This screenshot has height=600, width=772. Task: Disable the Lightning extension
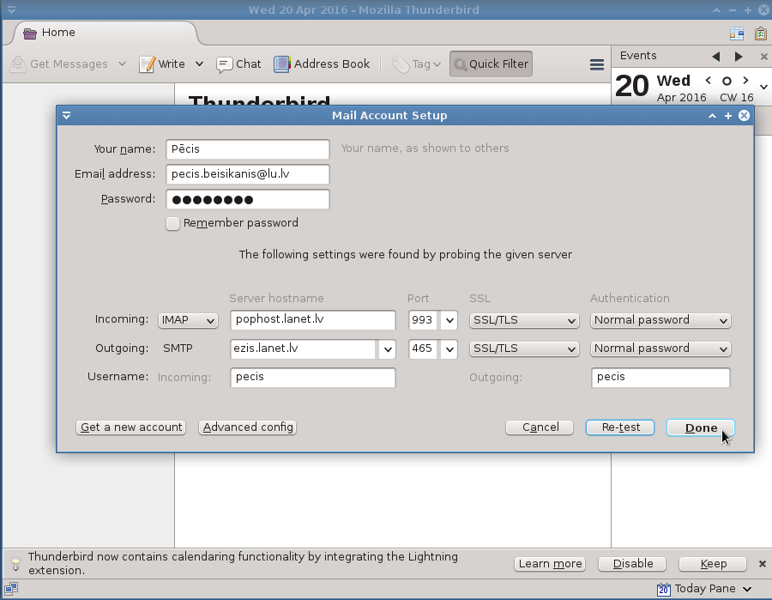point(632,564)
